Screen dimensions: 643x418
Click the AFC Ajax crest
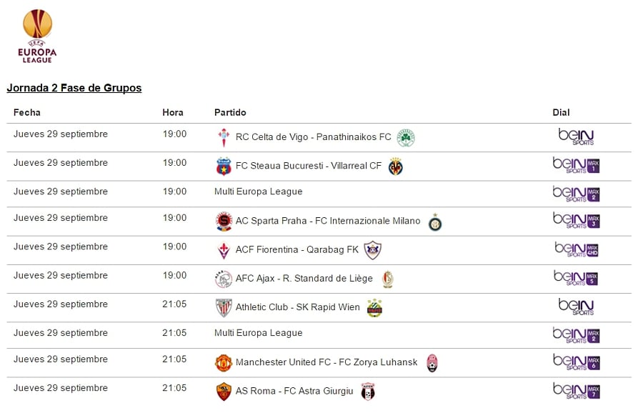point(224,279)
